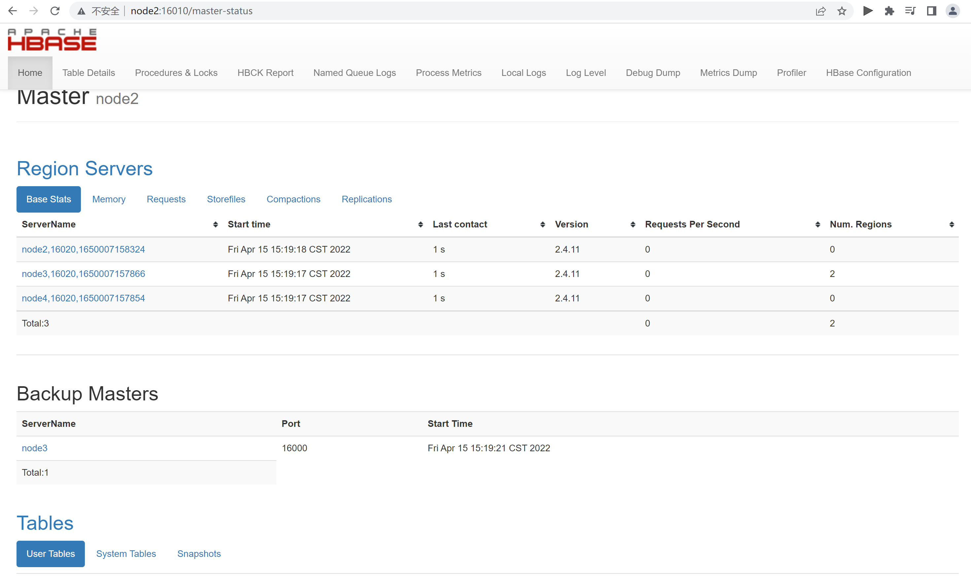Screen dimensions: 971x580
Task: Open Procedures & Locks menu item
Action: point(176,73)
